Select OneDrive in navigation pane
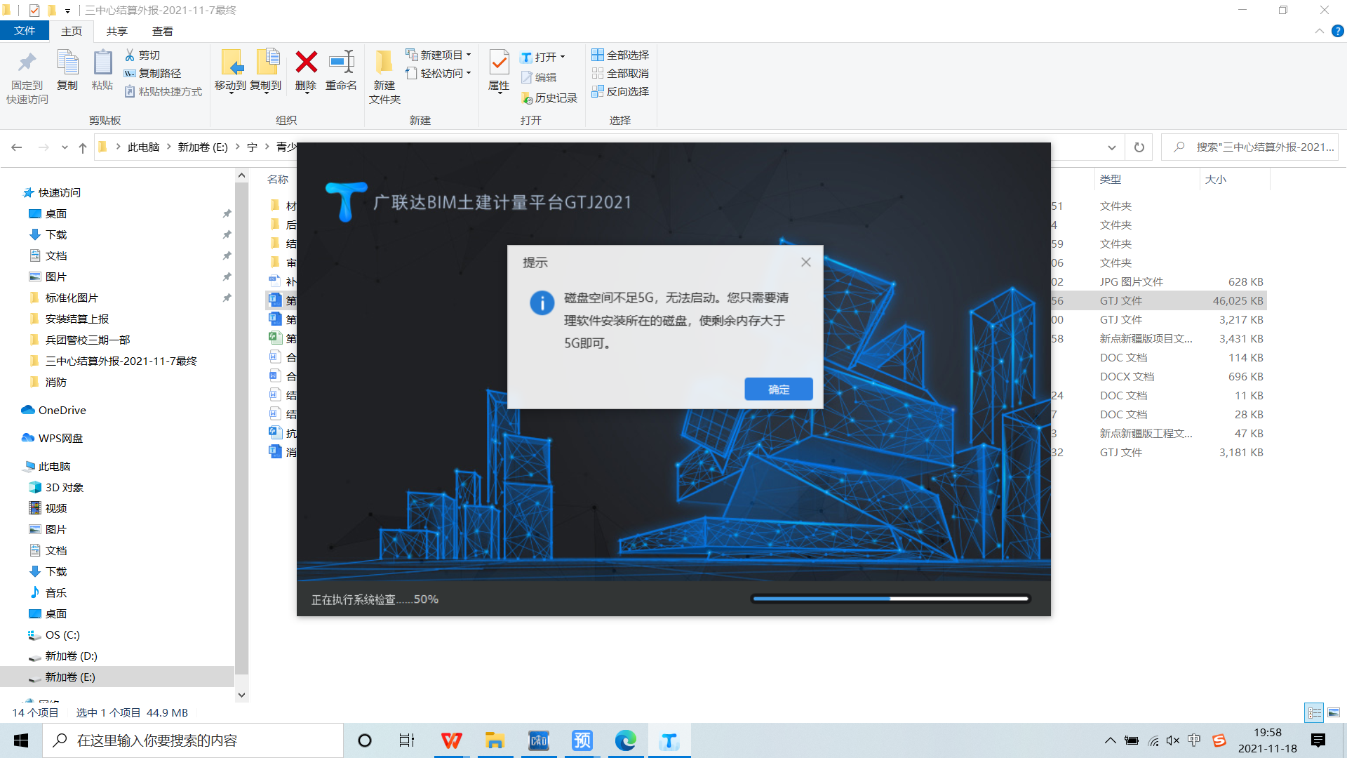 (x=62, y=410)
